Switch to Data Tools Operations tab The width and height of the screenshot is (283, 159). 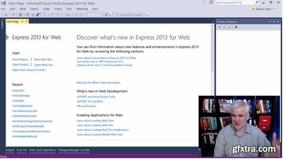(42, 150)
